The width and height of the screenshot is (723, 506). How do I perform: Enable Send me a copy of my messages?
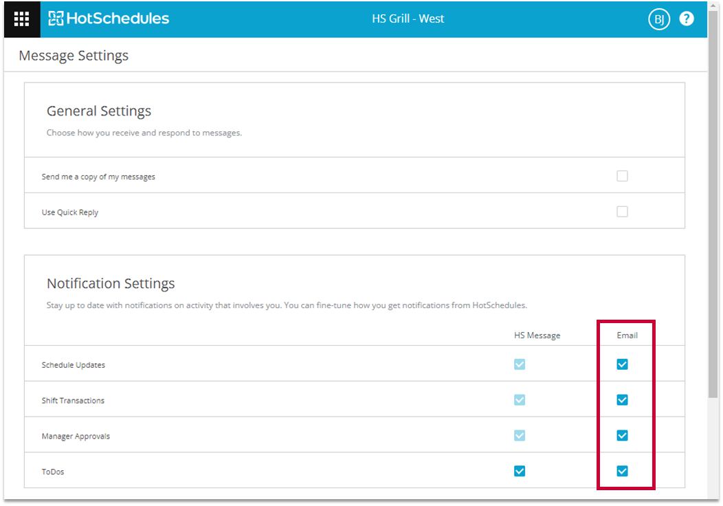point(622,176)
